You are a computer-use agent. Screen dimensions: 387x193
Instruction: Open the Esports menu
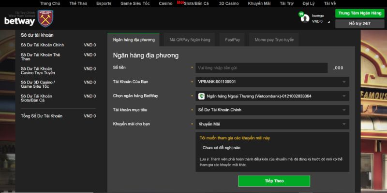tap(104, 3)
